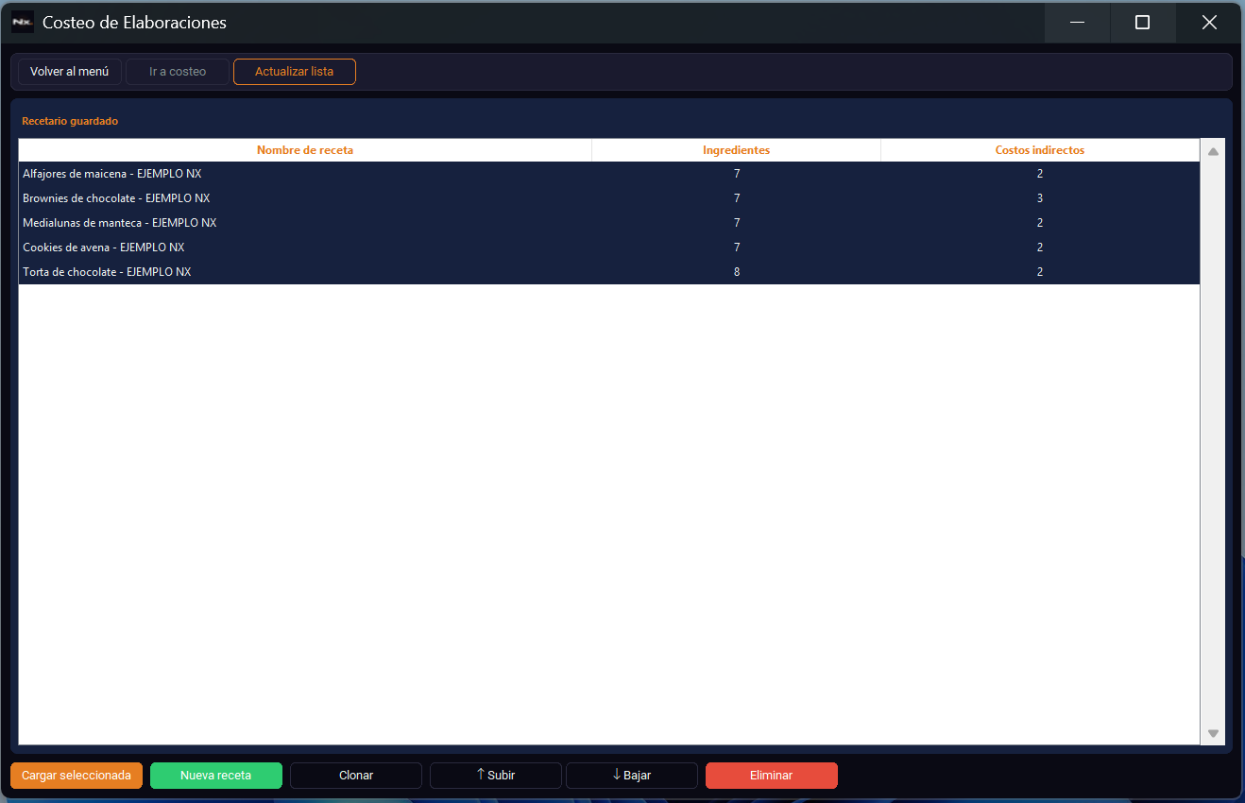The height and width of the screenshot is (803, 1245).
Task: Select Alfajores de maicena - EJEMPLO NX row
Action: point(609,174)
